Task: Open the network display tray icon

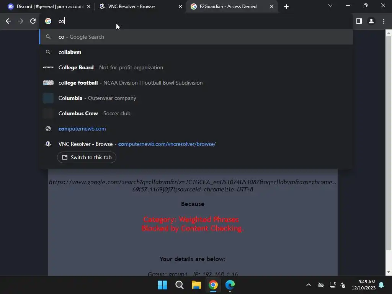Action: [x=333, y=285]
